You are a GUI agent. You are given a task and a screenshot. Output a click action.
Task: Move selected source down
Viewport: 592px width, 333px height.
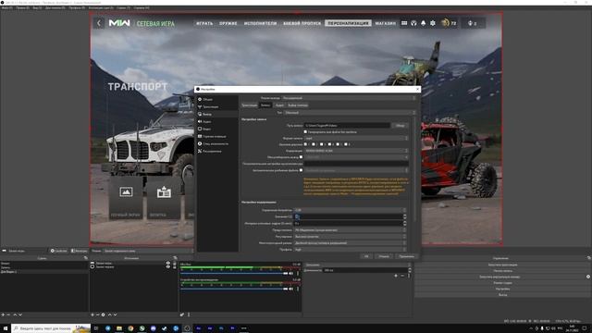point(115,314)
